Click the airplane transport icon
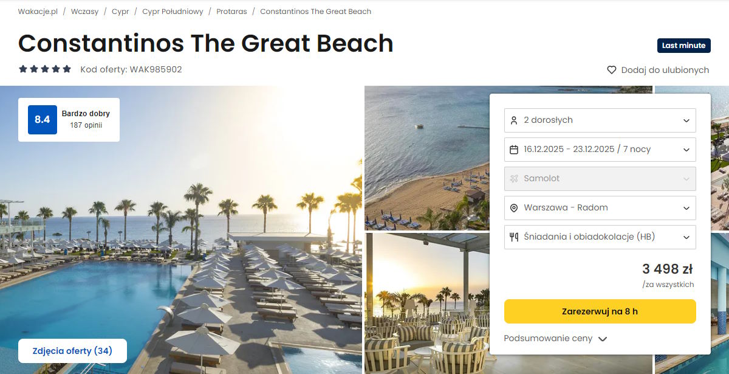The width and height of the screenshot is (729, 374). 514,179
